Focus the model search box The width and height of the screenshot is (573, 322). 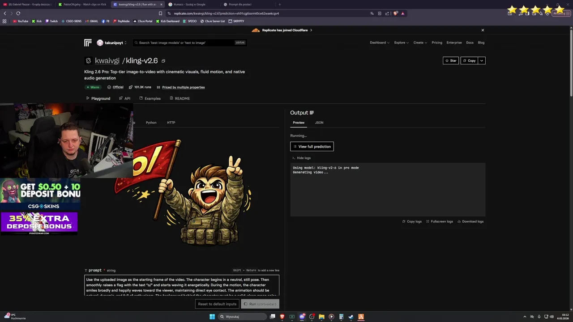pyautogui.click(x=190, y=42)
